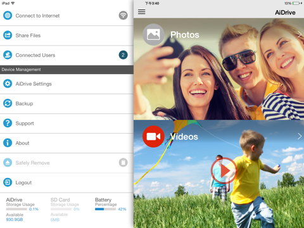Screen dimensions: 304x228
Task: Select Logout from the side menu
Action: pyautogui.click(x=66, y=182)
